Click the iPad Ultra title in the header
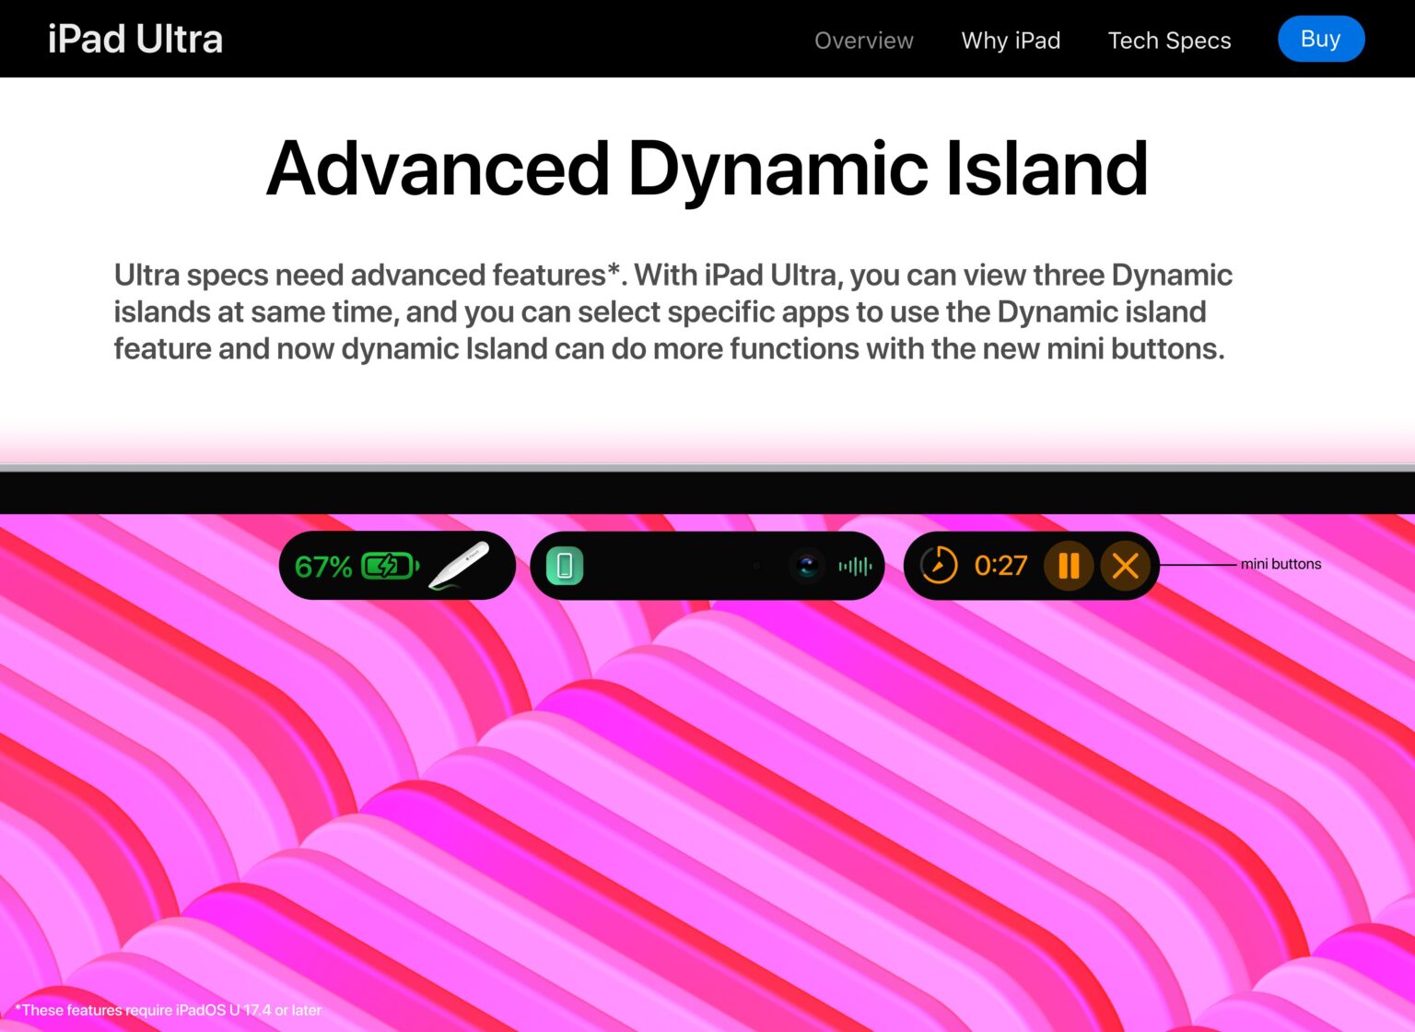Viewport: 1415px width, 1032px height. point(135,39)
